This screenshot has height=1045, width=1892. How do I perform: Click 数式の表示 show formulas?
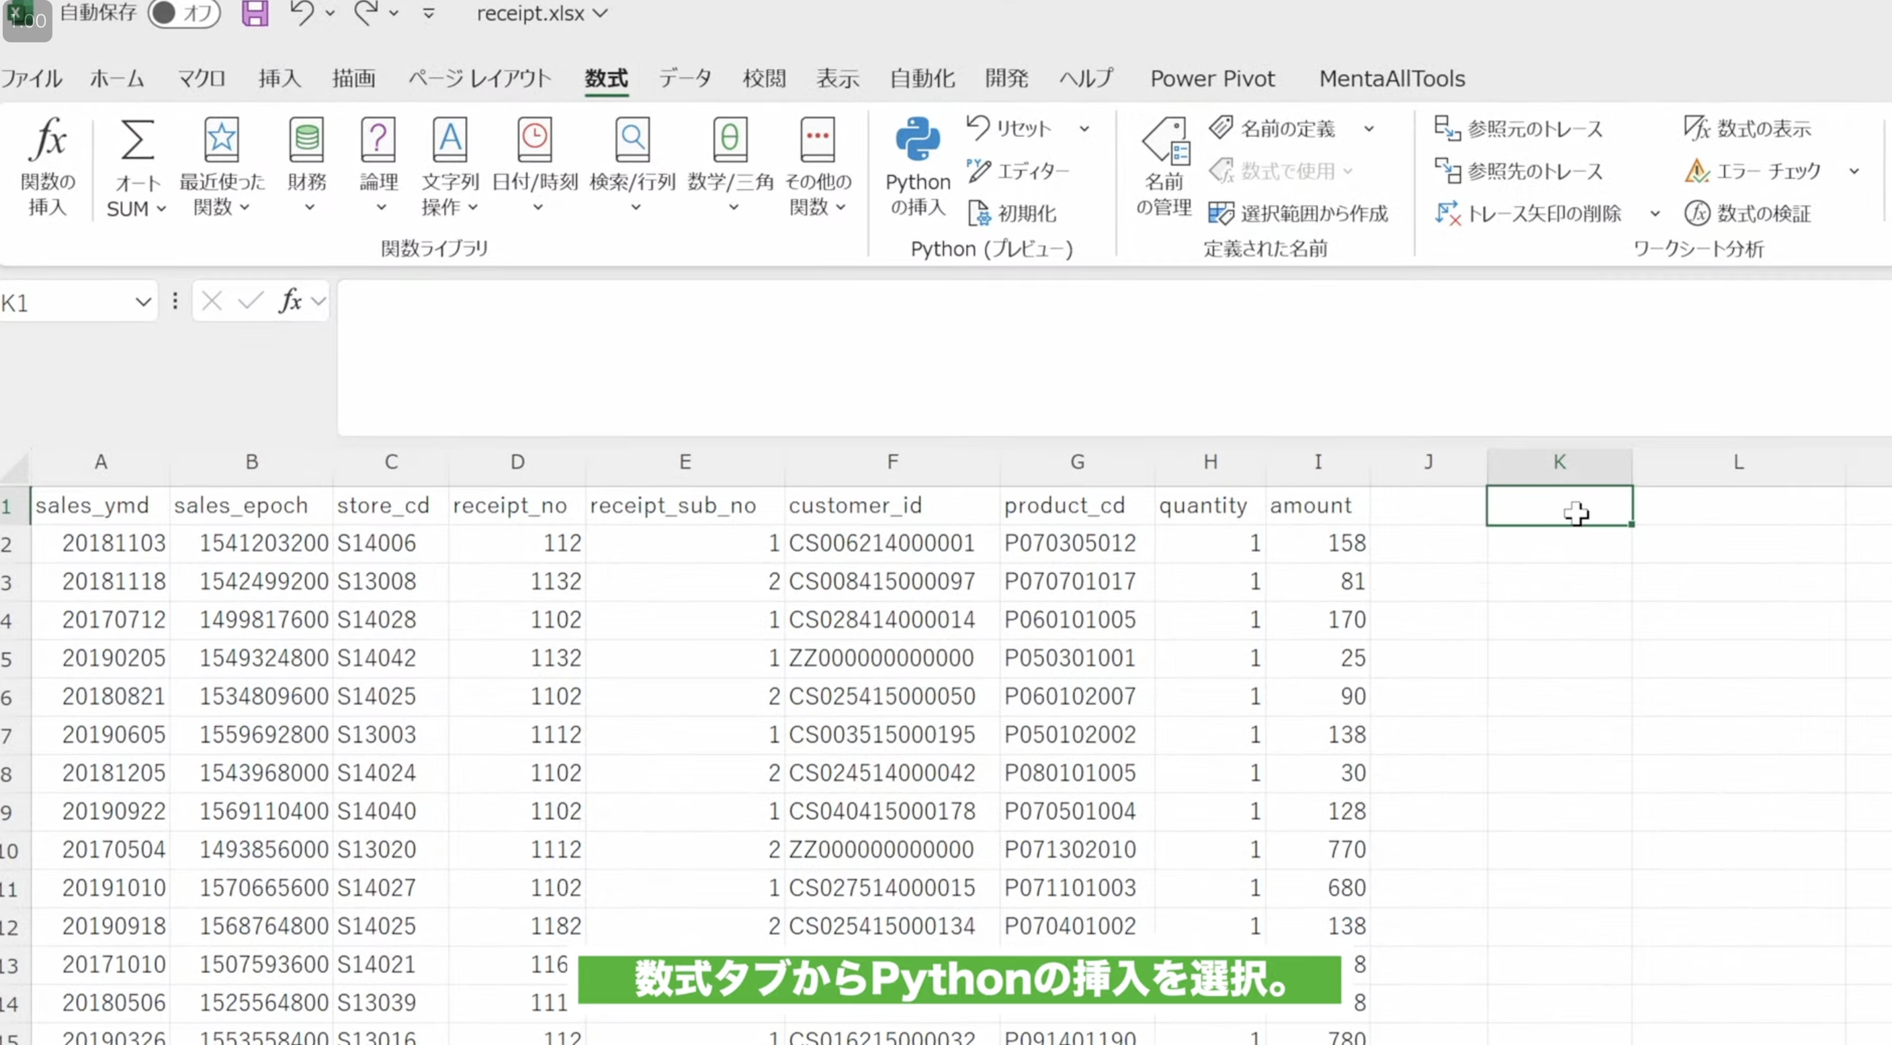click(x=1748, y=128)
